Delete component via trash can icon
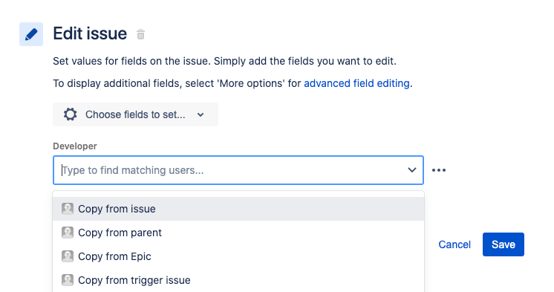The height and width of the screenshot is (292, 554). click(140, 34)
